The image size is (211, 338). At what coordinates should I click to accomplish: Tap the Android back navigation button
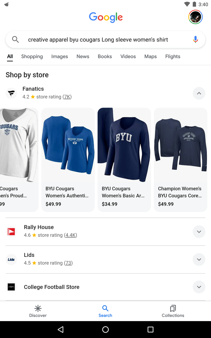(60, 329)
